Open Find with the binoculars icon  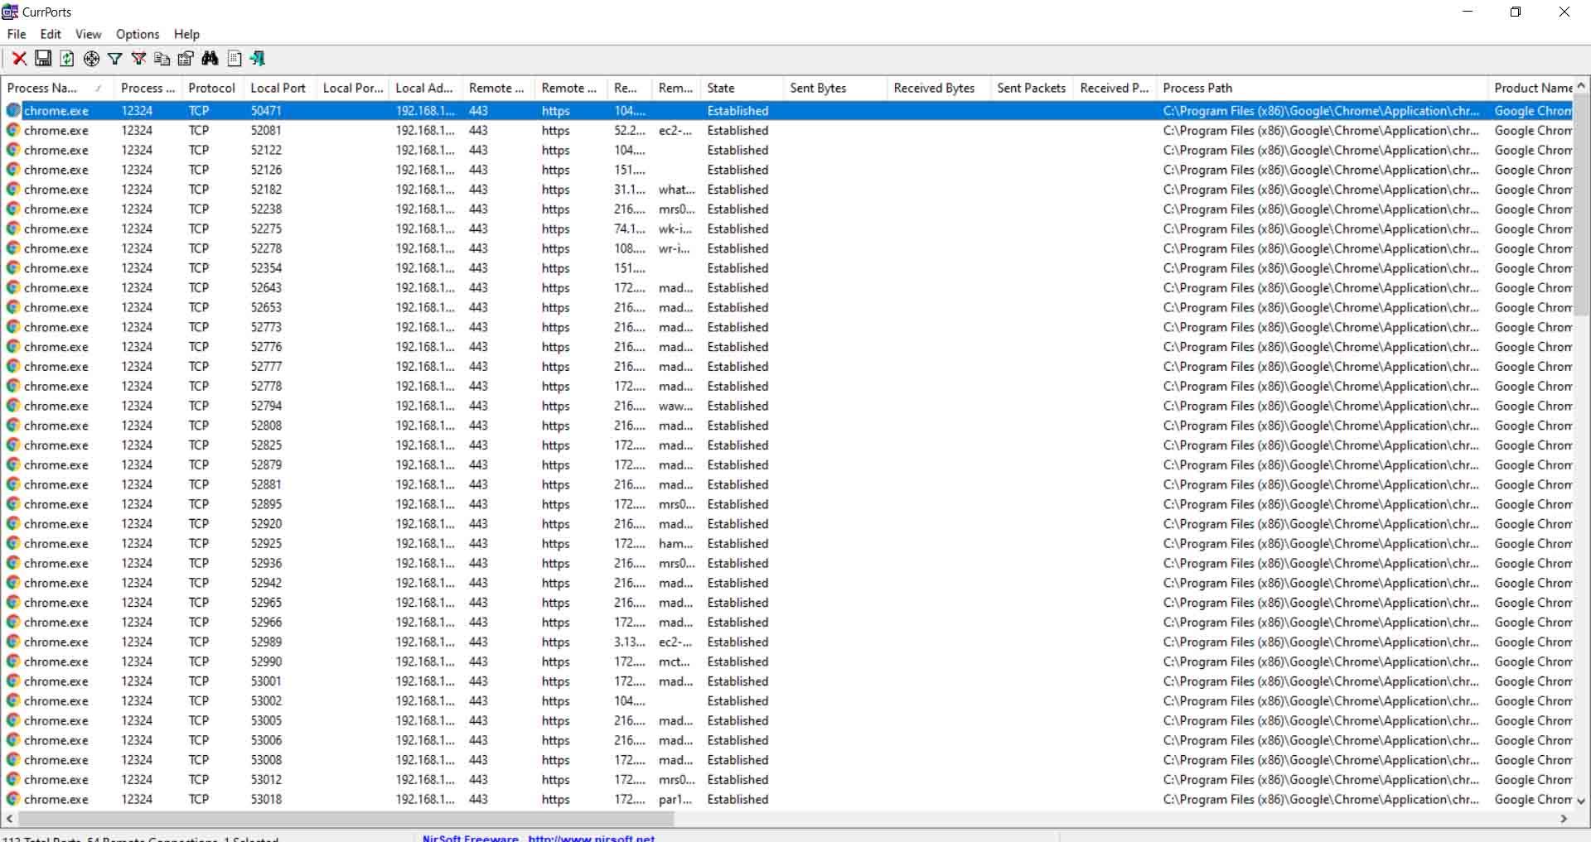210,58
